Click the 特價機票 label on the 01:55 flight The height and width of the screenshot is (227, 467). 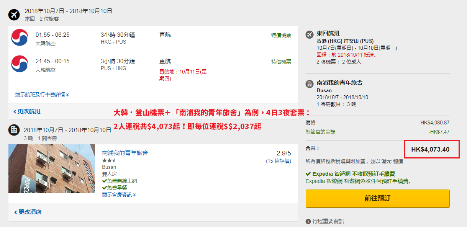coord(281,35)
